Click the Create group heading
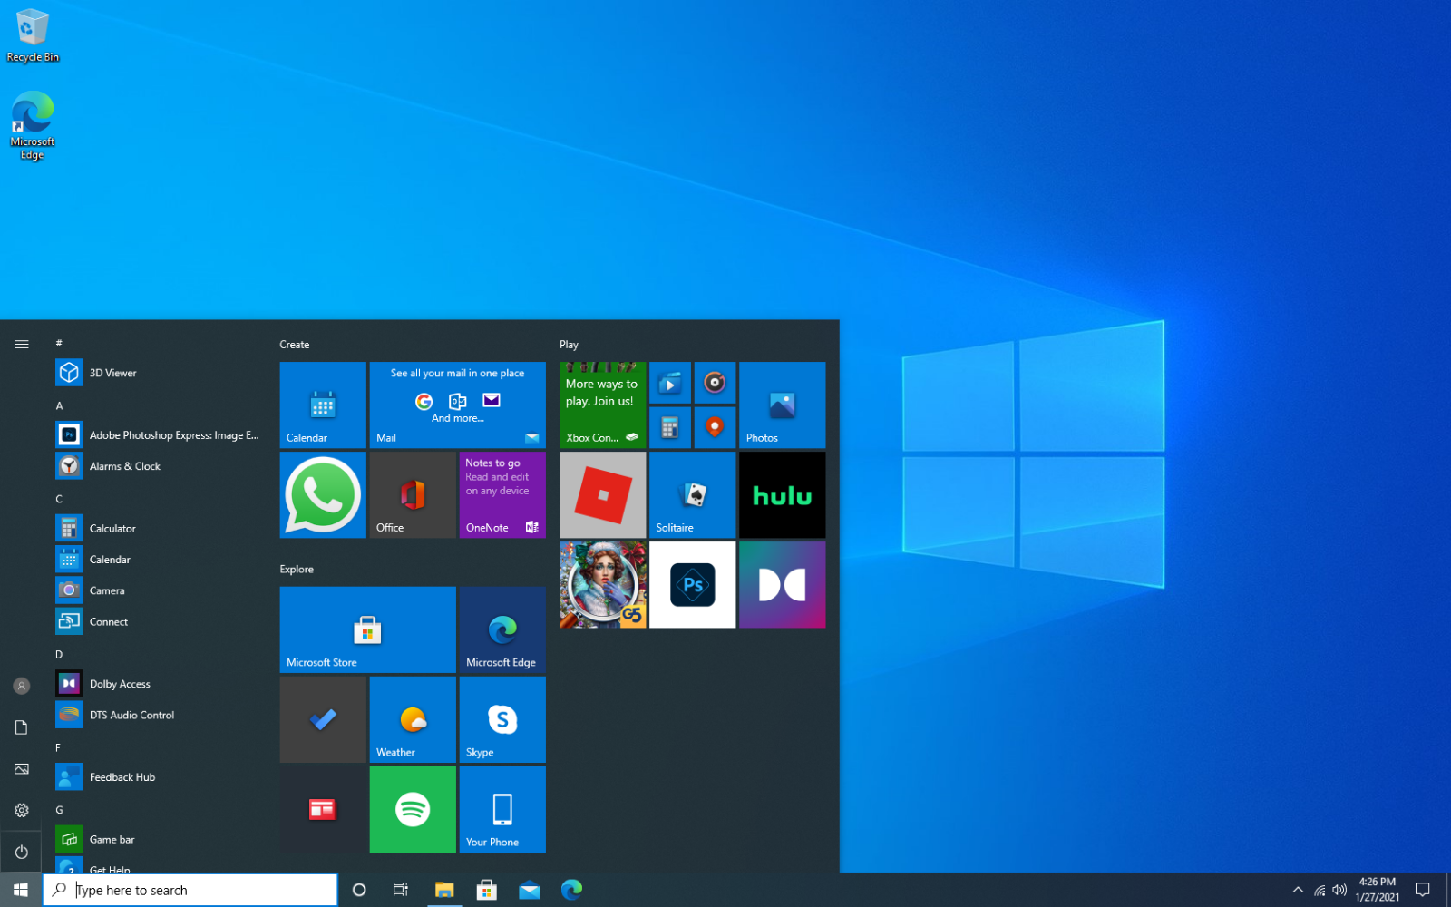Viewport: 1451px width, 907px height. pyautogui.click(x=295, y=345)
